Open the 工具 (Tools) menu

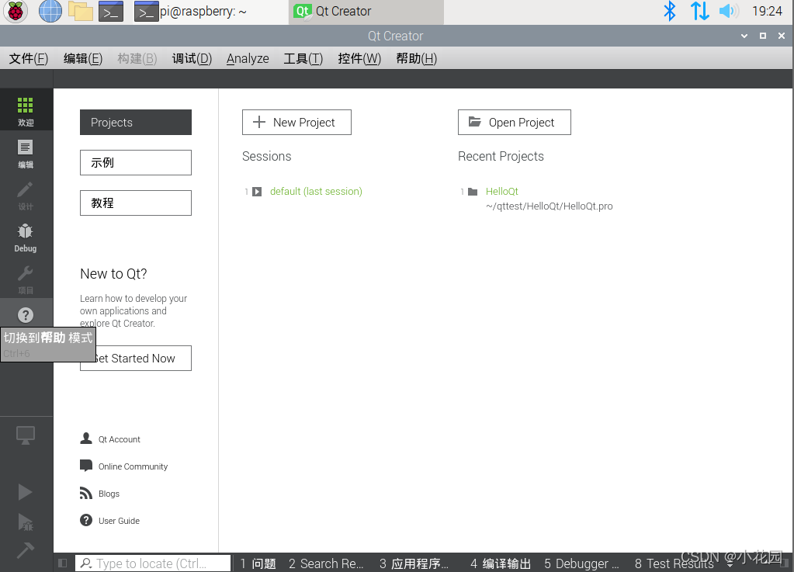303,58
